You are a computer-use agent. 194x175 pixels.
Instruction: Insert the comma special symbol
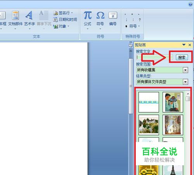[125, 14]
